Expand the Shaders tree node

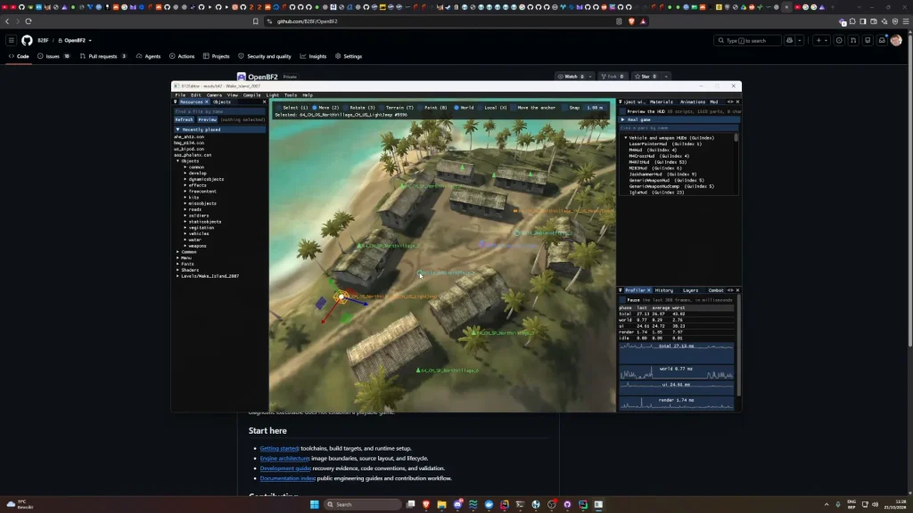pos(178,270)
